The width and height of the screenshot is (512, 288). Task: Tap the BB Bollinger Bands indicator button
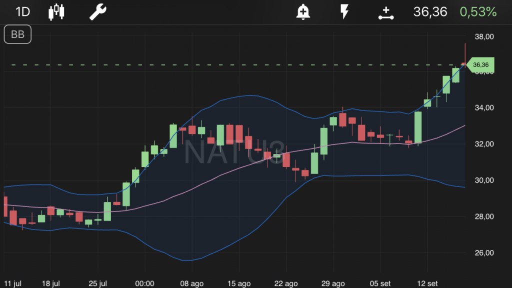click(17, 34)
